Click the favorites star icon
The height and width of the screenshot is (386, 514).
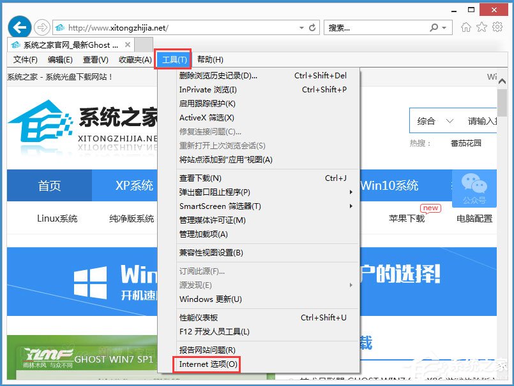[482, 27]
